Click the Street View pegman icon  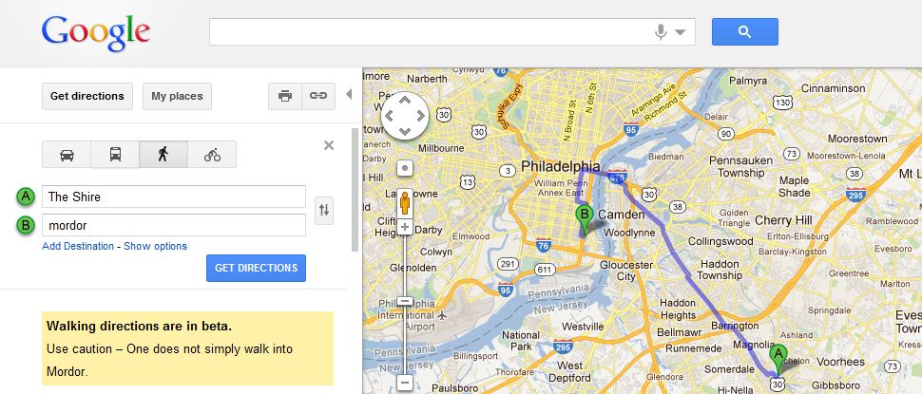405,203
